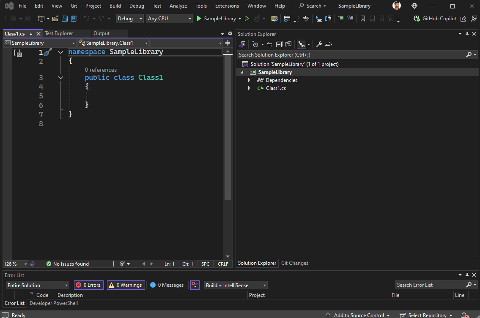Open the Debug configuration dropdown
This screenshot has width=480, height=318.
130,19
